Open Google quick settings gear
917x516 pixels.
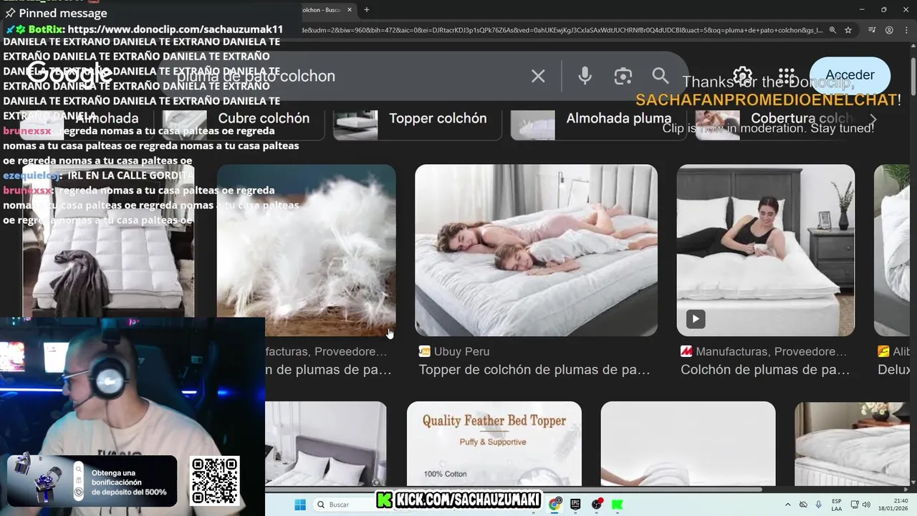pos(743,76)
